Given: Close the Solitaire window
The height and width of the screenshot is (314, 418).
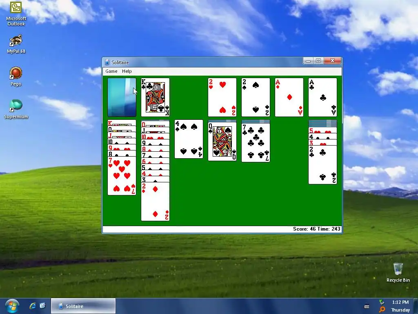Looking at the screenshot, I should pyautogui.click(x=333, y=61).
